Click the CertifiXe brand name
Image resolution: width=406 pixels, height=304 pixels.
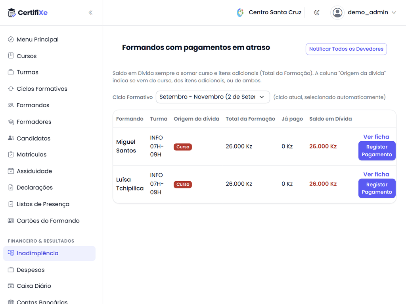33,13
